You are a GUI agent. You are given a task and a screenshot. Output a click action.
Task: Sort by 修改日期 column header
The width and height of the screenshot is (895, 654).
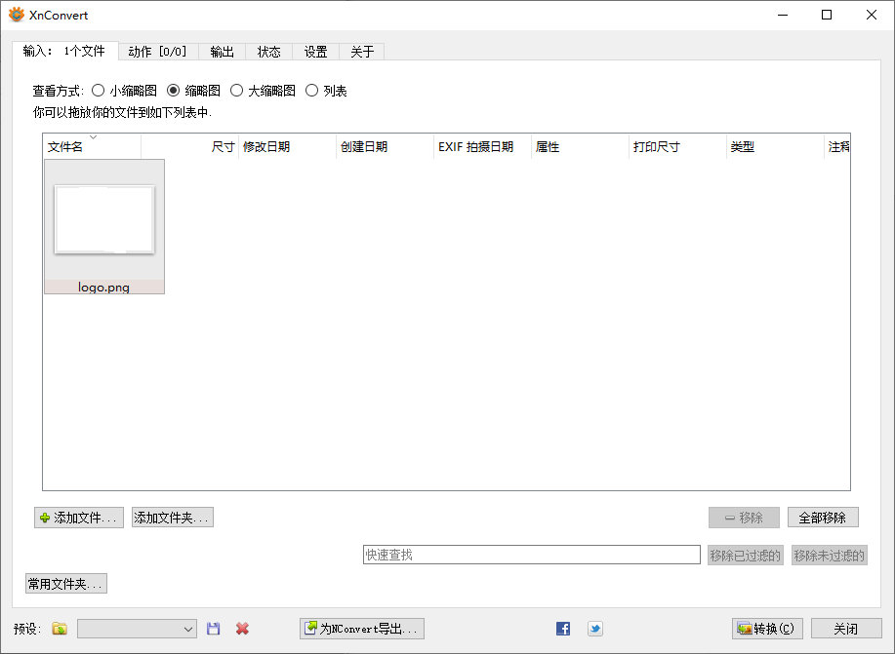click(x=287, y=146)
